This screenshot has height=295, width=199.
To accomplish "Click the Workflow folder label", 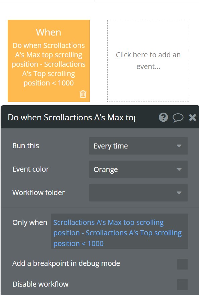I will point(39,192).
